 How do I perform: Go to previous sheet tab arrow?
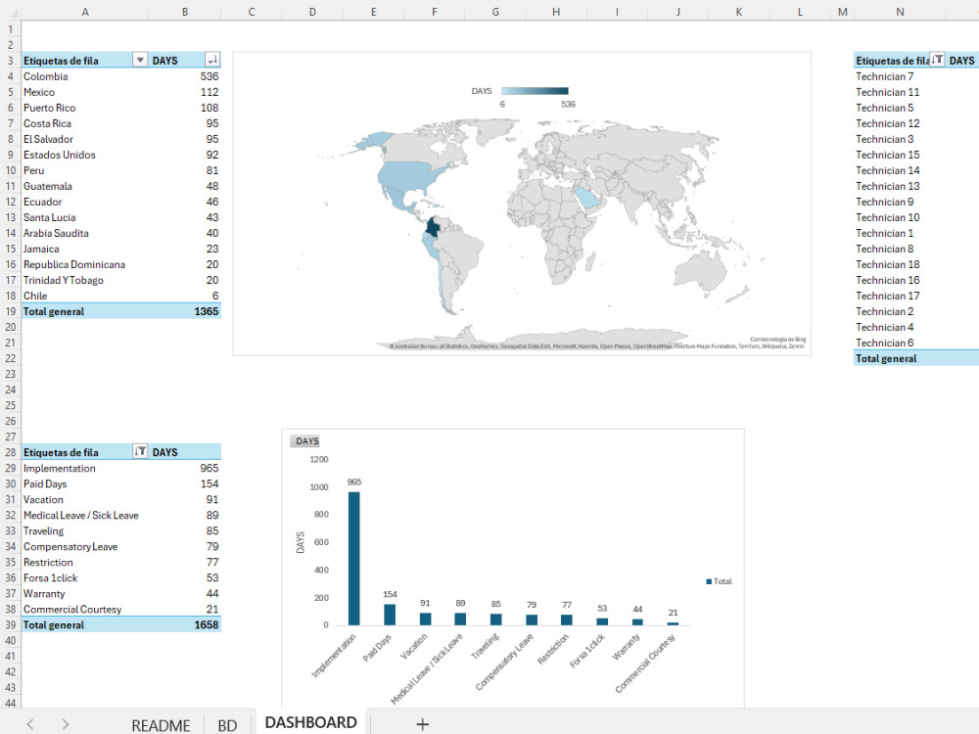(x=30, y=724)
